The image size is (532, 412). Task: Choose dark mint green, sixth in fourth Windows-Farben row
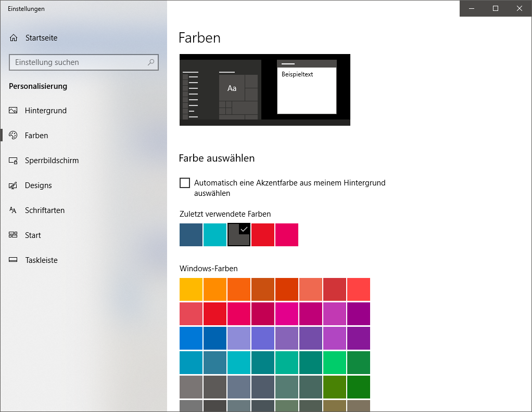pos(311,363)
